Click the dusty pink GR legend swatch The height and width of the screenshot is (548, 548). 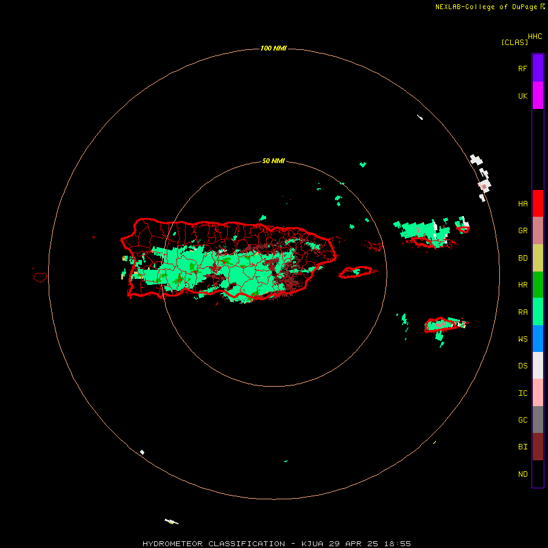(x=538, y=230)
